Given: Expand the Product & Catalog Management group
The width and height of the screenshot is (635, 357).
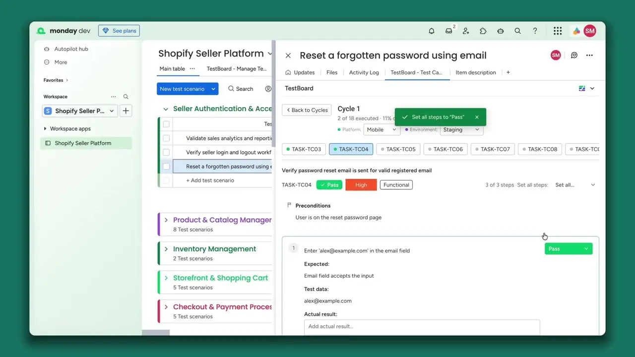Looking at the screenshot, I should coord(166,220).
